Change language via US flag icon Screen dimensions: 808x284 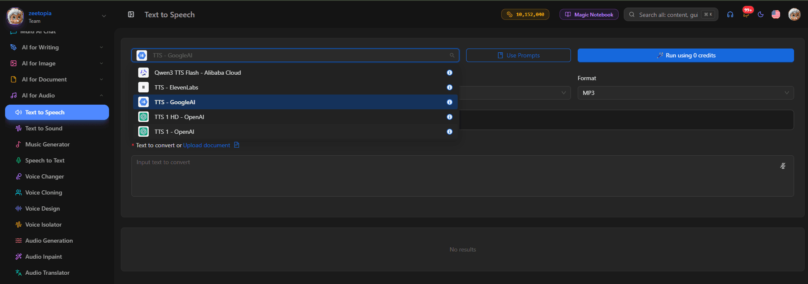[776, 14]
